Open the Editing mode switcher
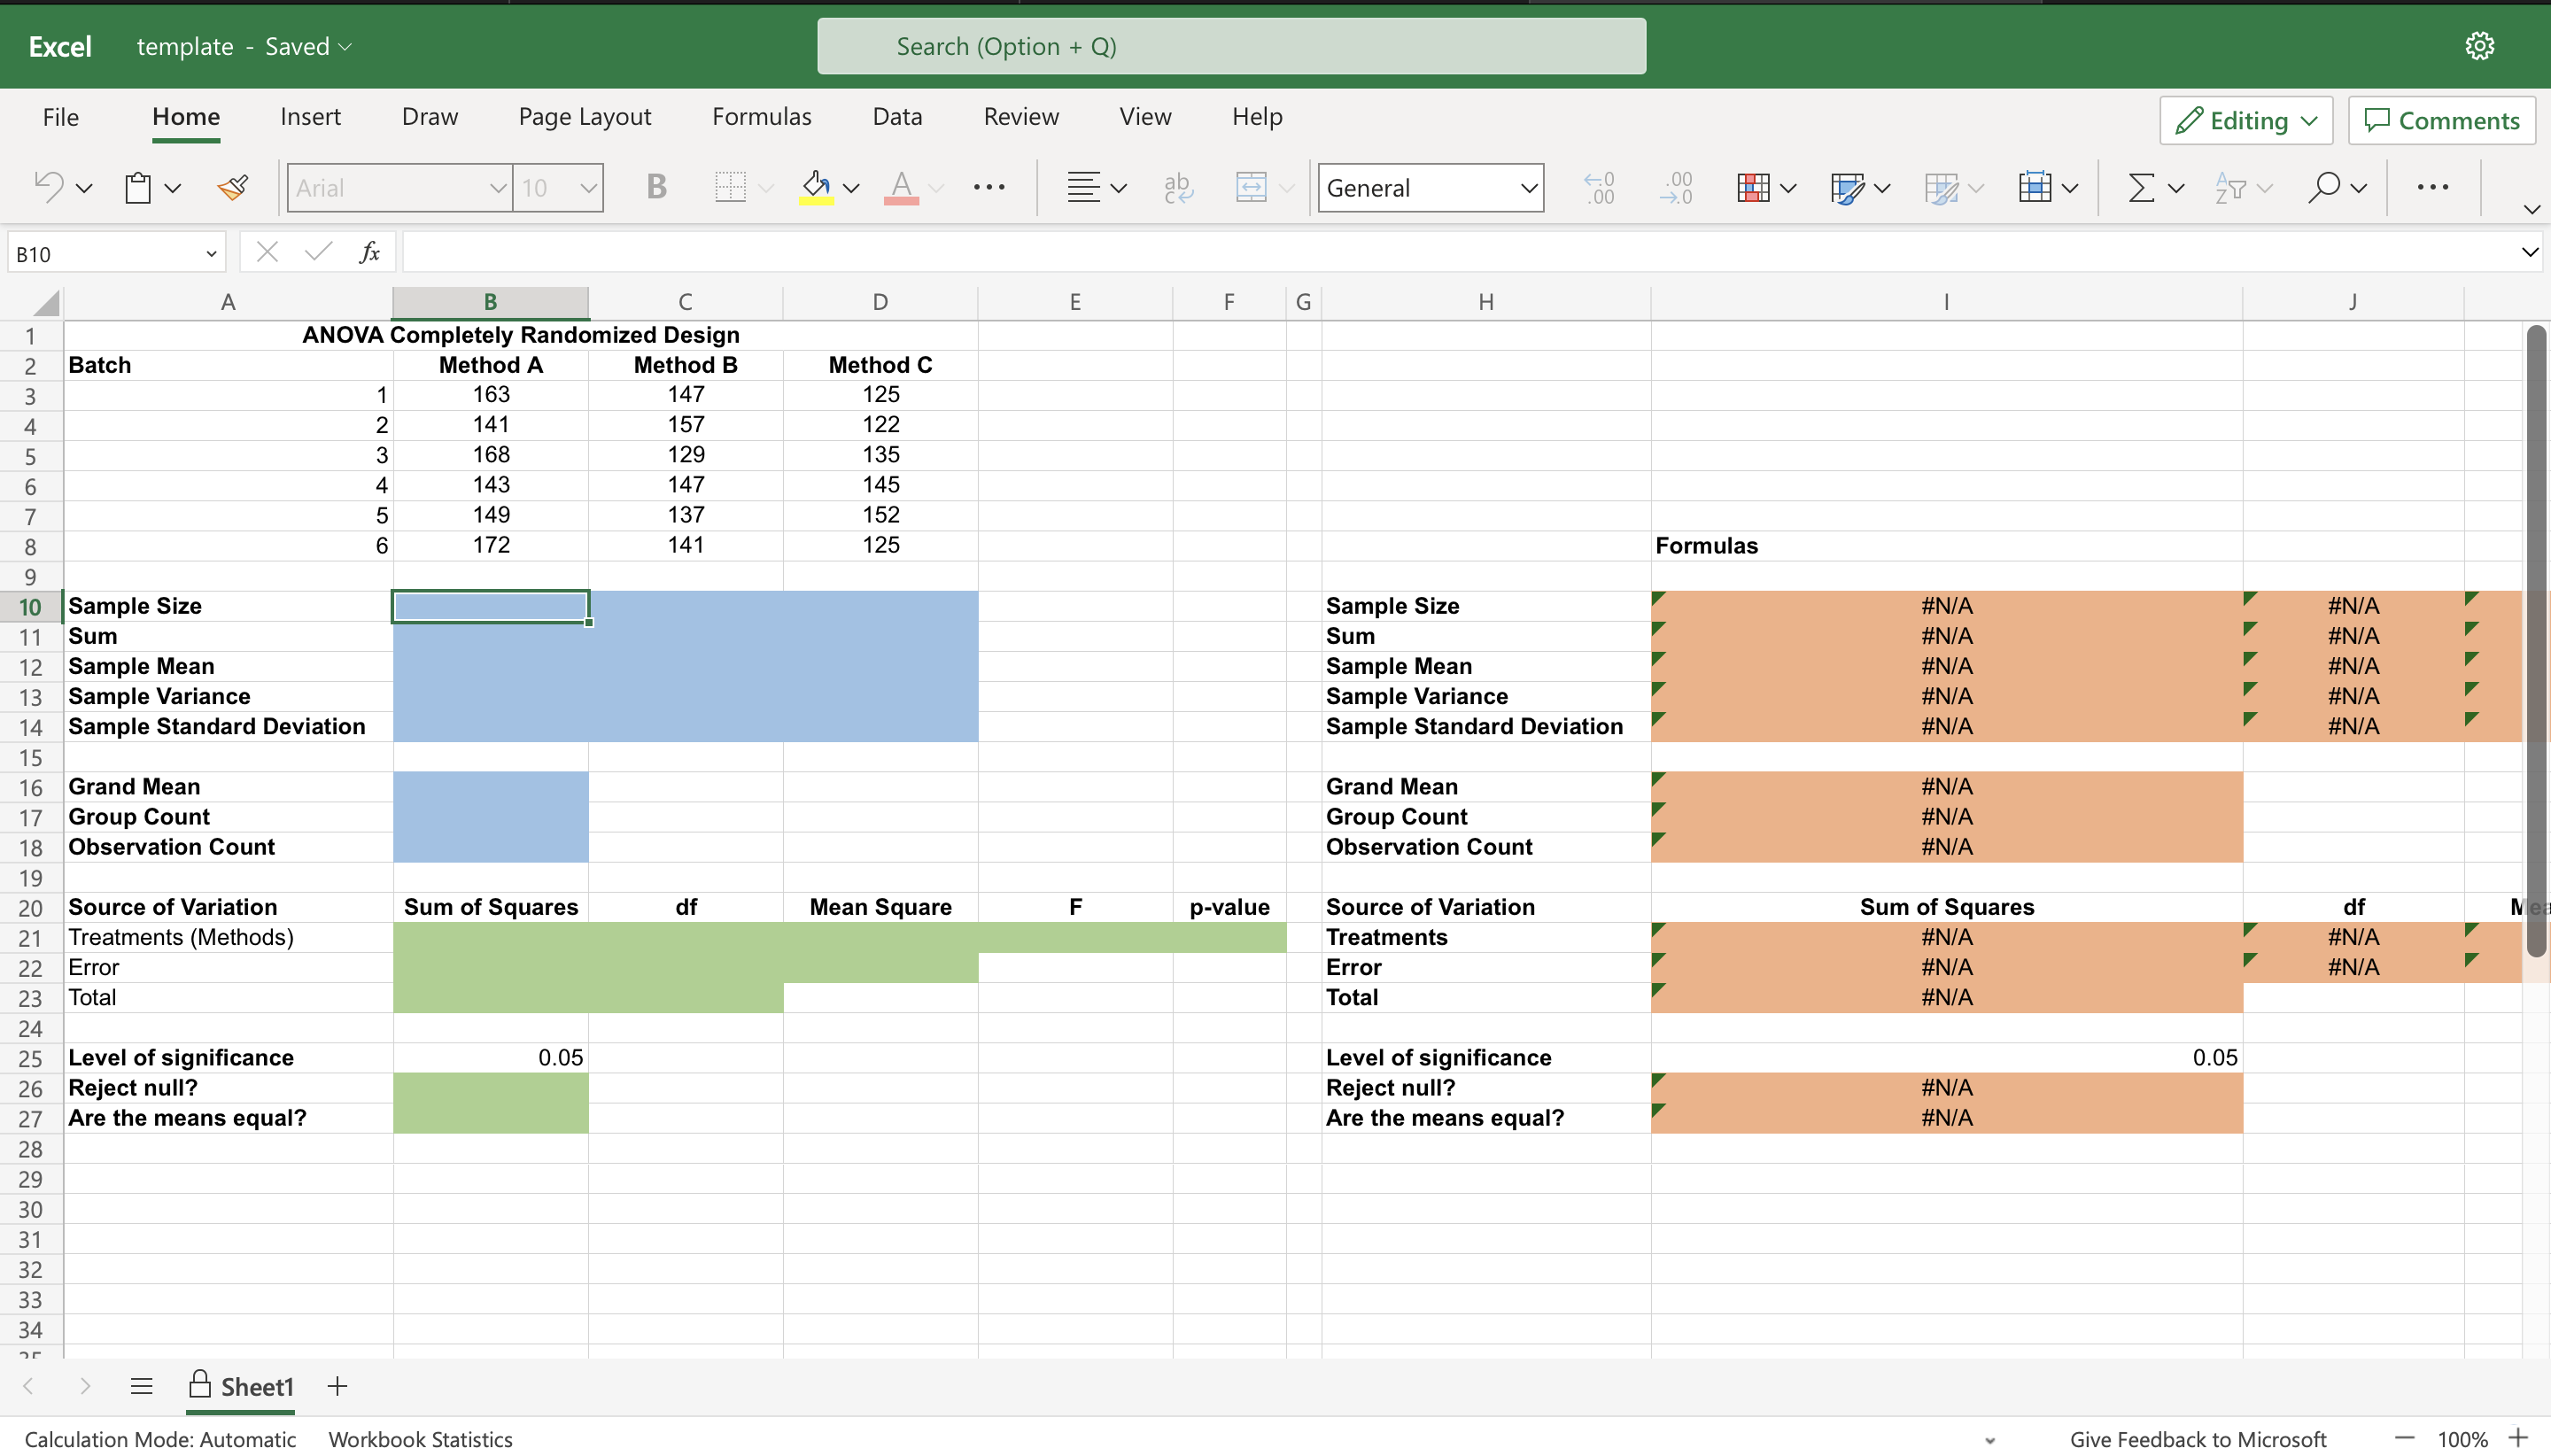2551x1456 pixels. [x=2245, y=120]
